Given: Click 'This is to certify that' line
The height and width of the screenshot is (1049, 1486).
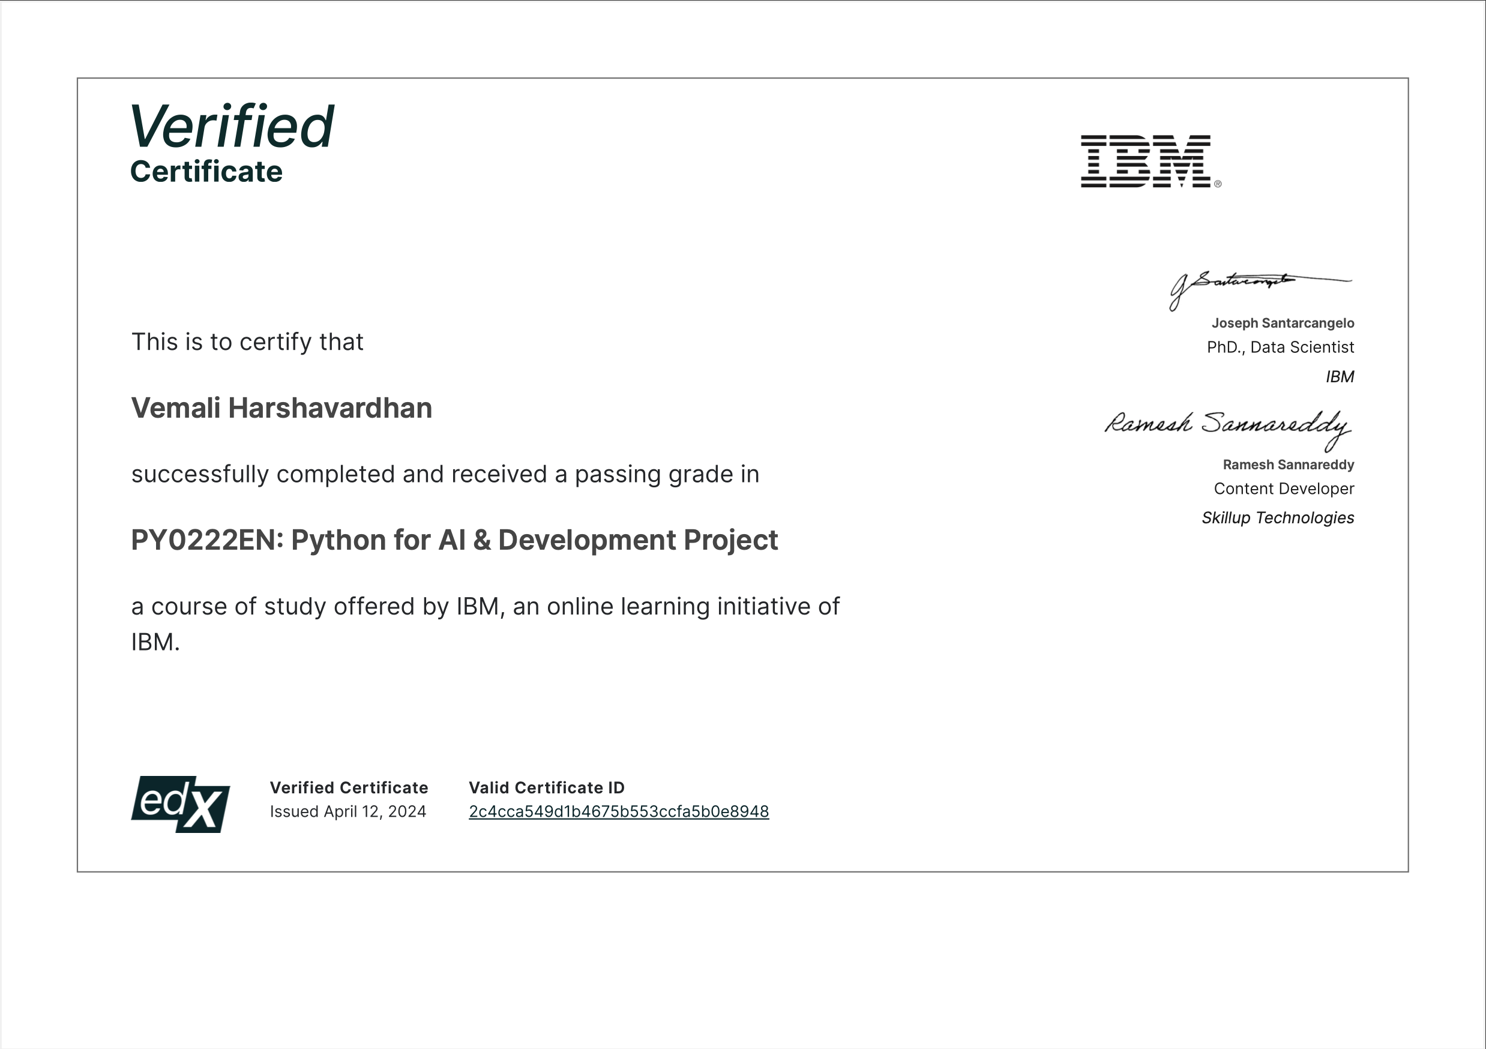Looking at the screenshot, I should 247,341.
